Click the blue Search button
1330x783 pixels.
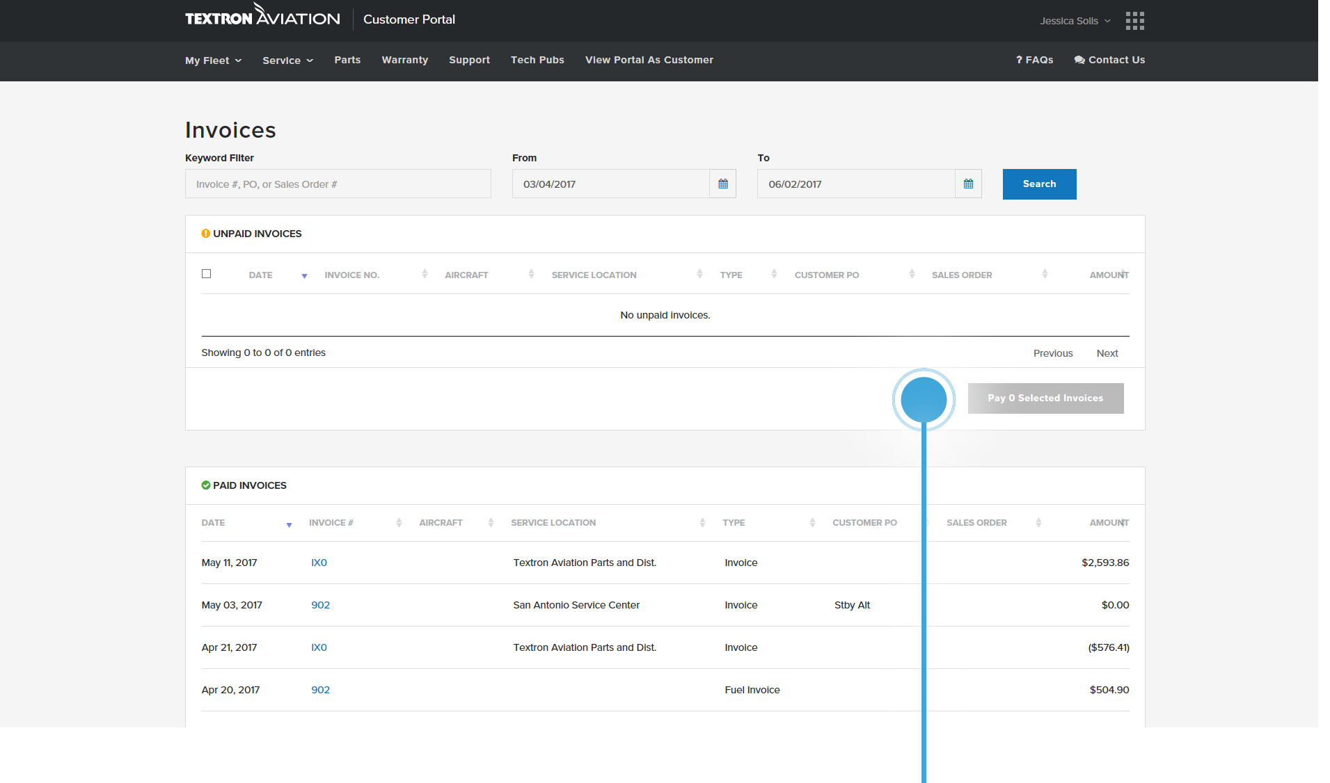[1039, 184]
